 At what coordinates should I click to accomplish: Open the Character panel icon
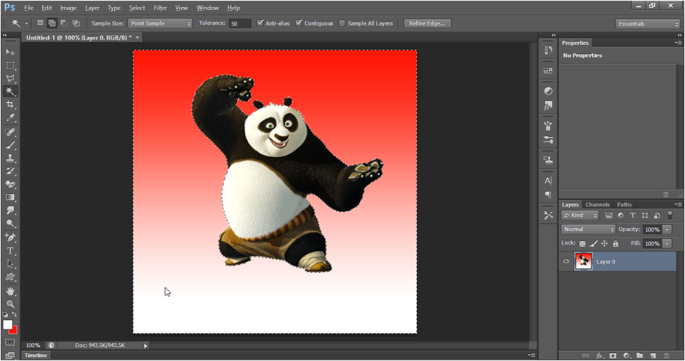pyautogui.click(x=548, y=181)
